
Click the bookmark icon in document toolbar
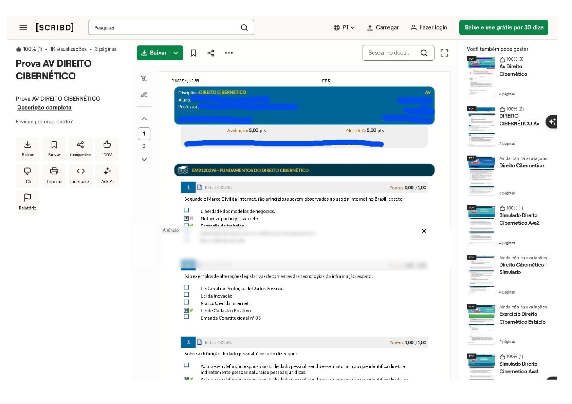pos(193,53)
